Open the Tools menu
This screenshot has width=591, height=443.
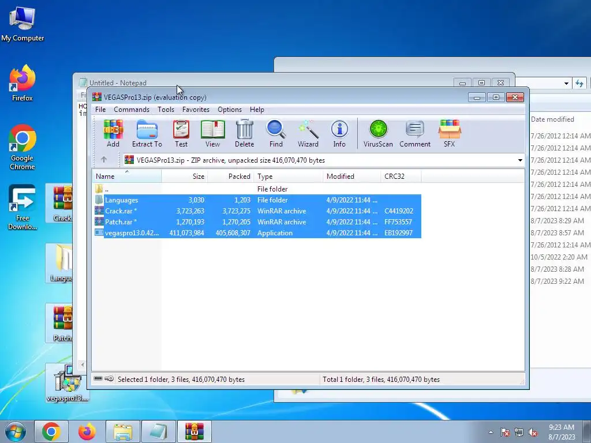point(166,110)
